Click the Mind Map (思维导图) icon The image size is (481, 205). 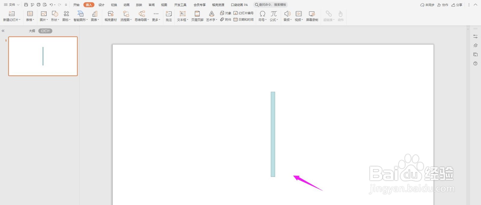(142, 14)
